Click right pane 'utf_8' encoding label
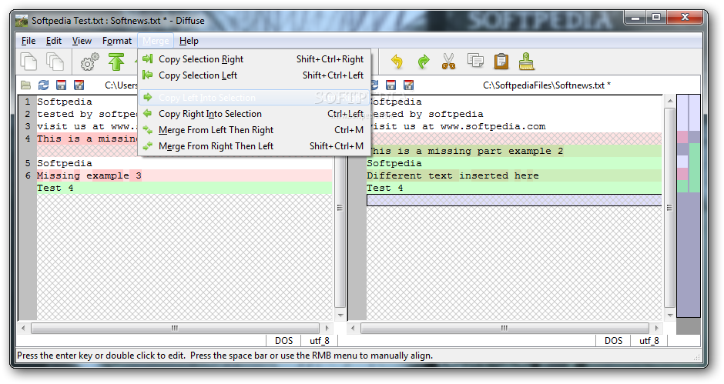Viewport: 724px width, 384px height. tap(649, 341)
